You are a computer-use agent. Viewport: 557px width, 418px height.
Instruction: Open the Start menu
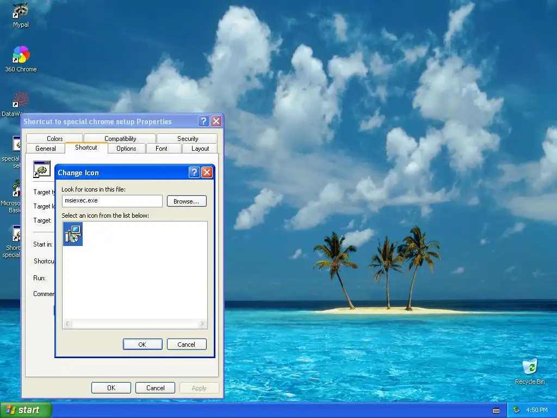[x=26, y=410]
